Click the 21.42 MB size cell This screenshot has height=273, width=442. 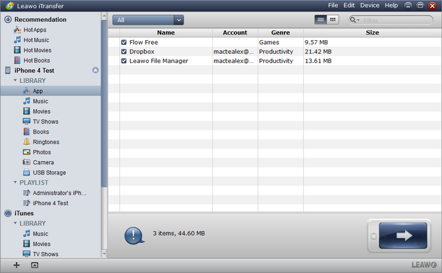(x=318, y=52)
